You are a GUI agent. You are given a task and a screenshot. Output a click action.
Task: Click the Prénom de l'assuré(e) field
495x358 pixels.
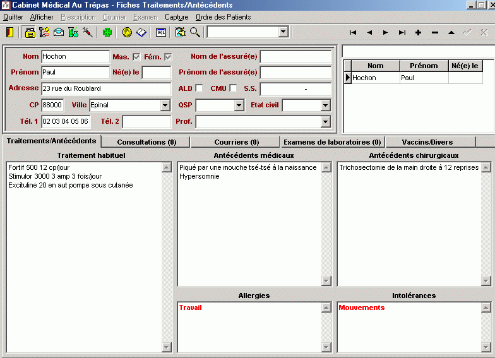point(295,72)
